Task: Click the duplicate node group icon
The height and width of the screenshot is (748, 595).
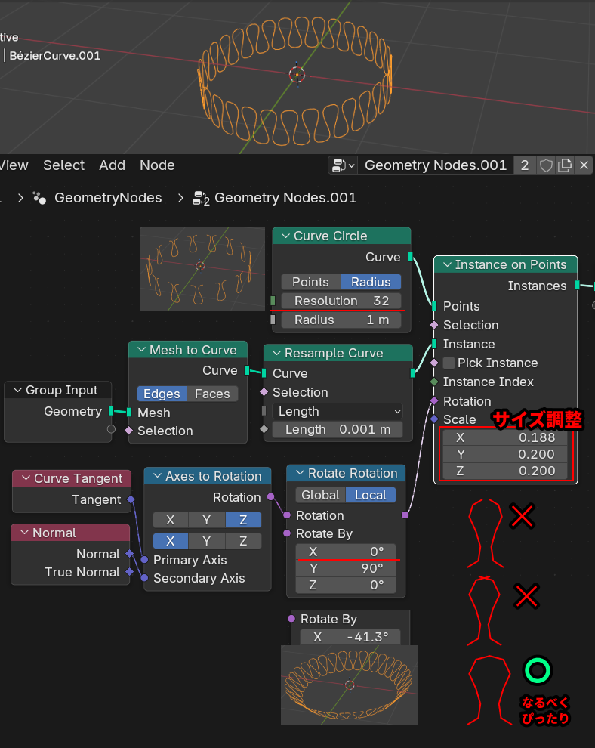Action: pos(564,165)
